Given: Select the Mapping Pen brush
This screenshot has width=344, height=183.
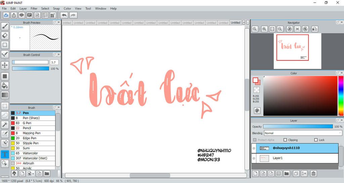Looking at the screenshot, I should tap(33, 133).
